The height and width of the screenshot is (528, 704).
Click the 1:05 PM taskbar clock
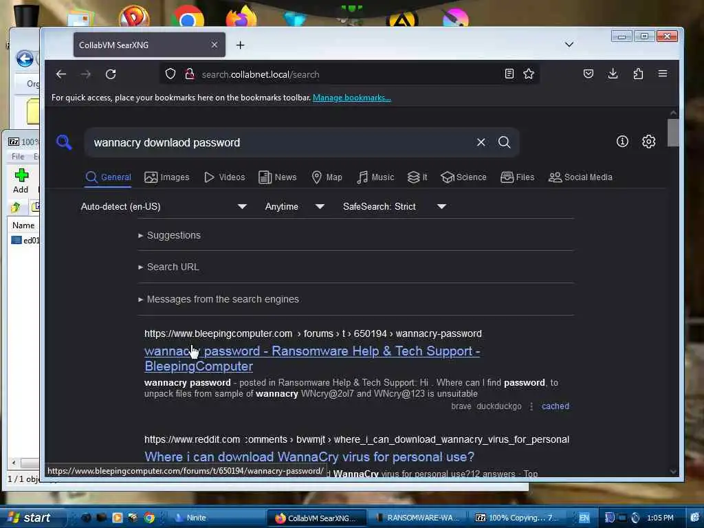click(x=660, y=518)
